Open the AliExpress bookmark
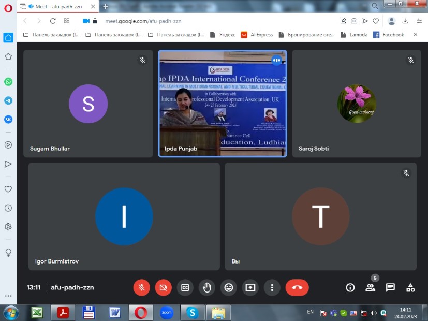428x321 pixels. (257, 35)
